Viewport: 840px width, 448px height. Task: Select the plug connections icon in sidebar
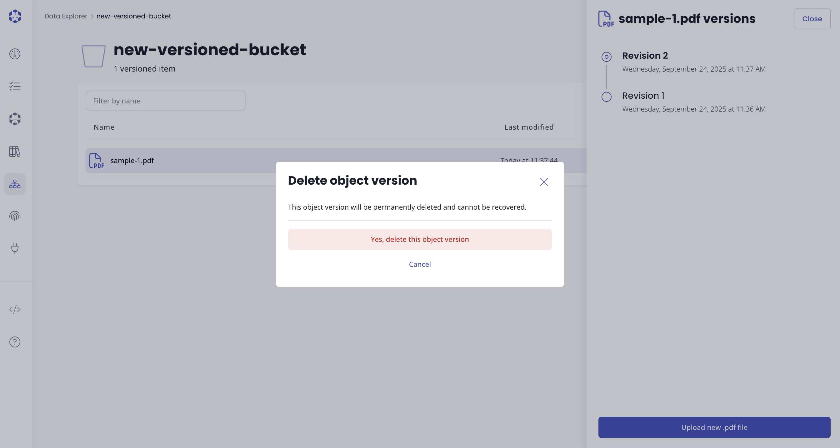[15, 249]
